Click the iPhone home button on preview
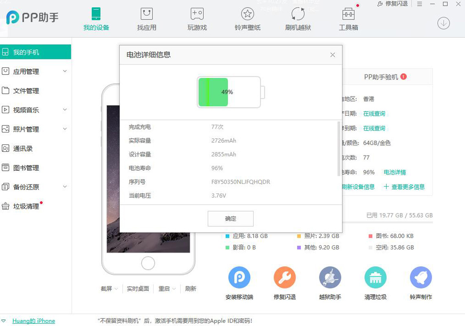Image resolution: width=465 pixels, height=326 pixels. (148, 263)
